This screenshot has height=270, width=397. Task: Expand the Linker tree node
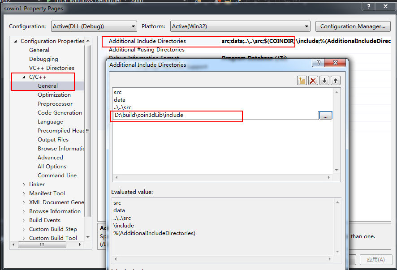[24, 184]
